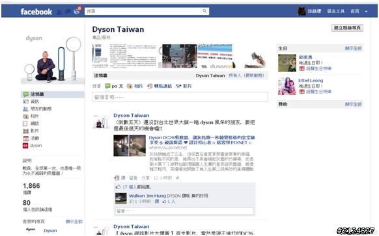
Task: Click the calendar icon beside sidebar Events
Action: 25,138
